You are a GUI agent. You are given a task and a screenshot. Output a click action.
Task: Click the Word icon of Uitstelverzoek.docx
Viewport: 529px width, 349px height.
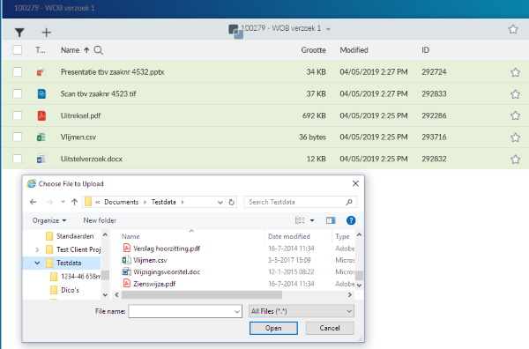(41, 159)
